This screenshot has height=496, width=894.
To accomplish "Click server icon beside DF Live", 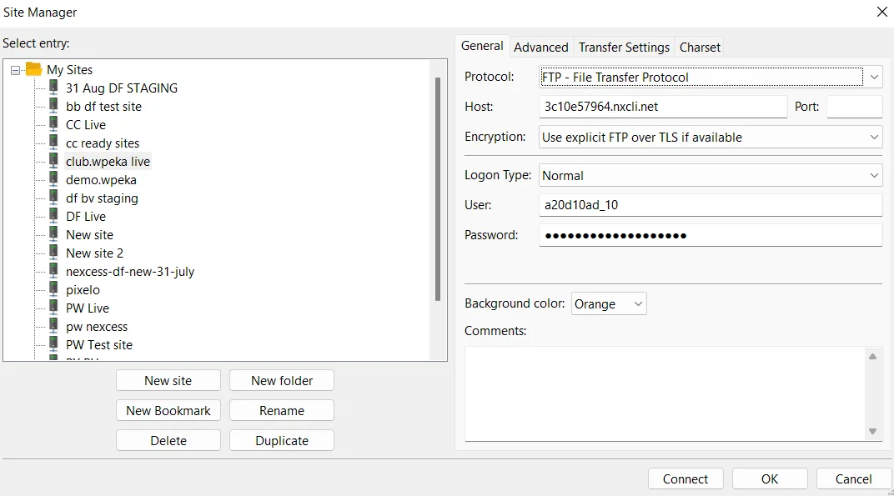I will point(53,216).
